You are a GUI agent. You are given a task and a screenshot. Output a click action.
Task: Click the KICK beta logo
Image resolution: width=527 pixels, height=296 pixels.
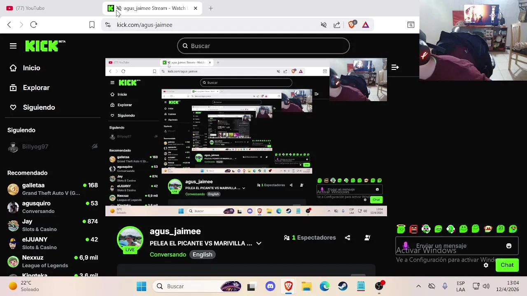(45, 46)
